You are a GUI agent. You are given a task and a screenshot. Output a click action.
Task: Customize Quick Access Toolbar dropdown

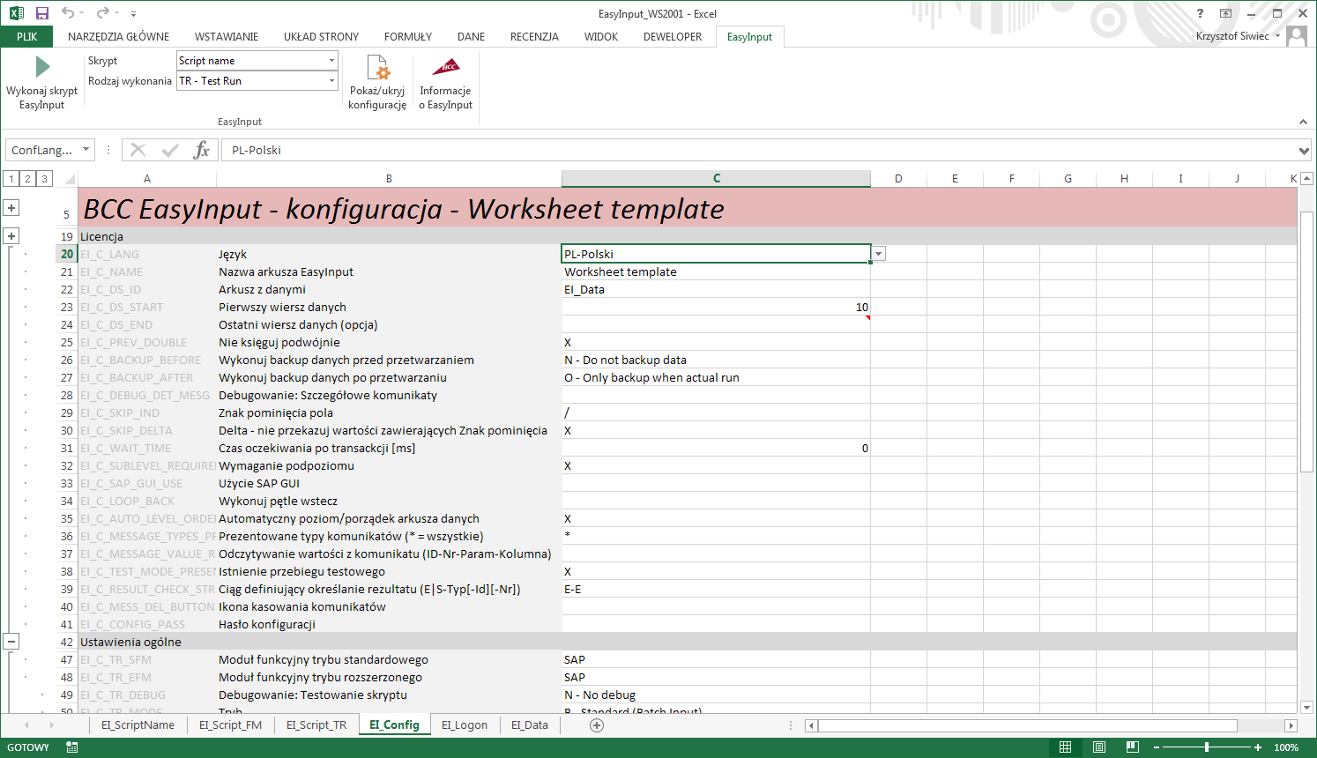click(x=133, y=14)
